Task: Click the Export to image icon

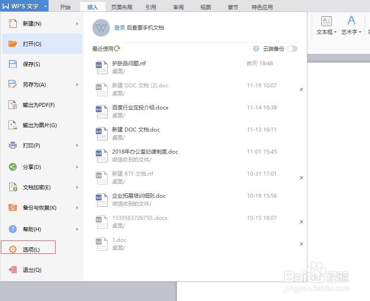Action: click(13, 125)
